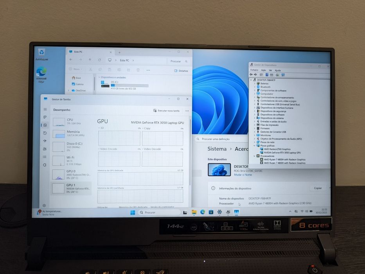Select the Performance page icon in Task Manager
Viewport: 365px width, 274px height.
click(x=45, y=125)
